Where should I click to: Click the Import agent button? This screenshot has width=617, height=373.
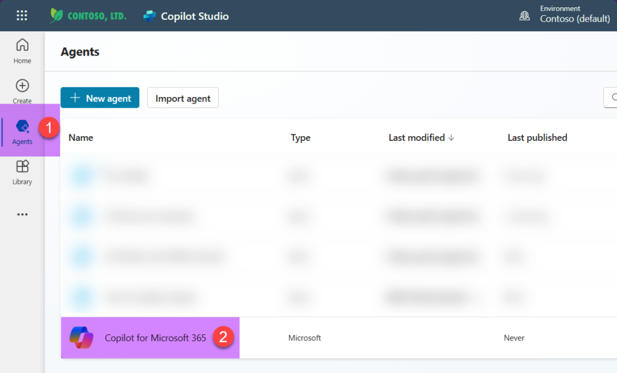tap(183, 98)
